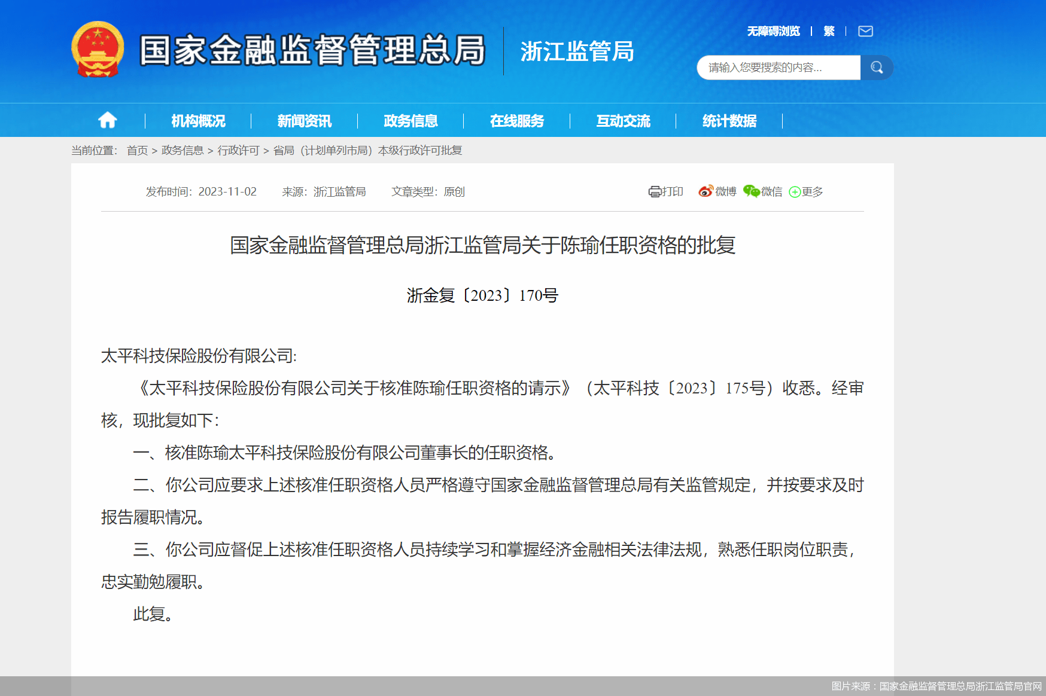
Task: Expand the 在线服务 navigation menu
Action: (x=516, y=121)
